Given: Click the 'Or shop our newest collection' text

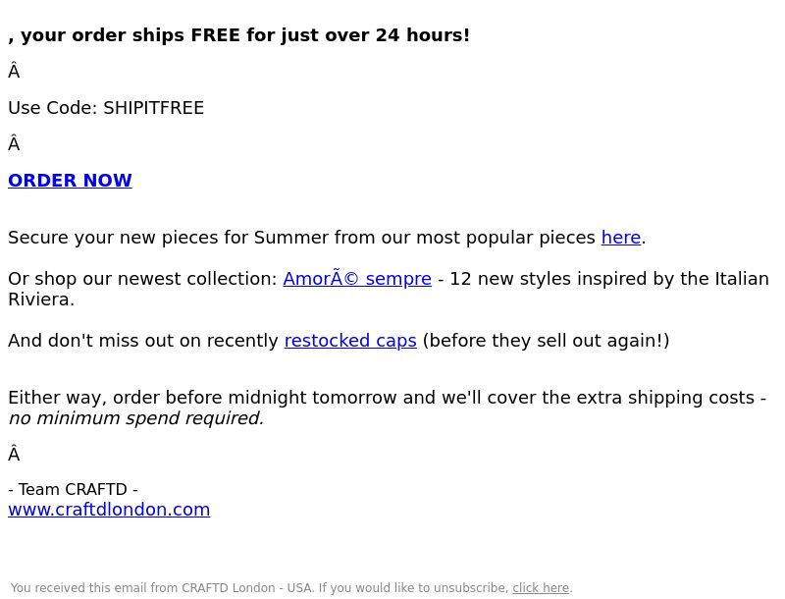Looking at the screenshot, I should 142,279.
